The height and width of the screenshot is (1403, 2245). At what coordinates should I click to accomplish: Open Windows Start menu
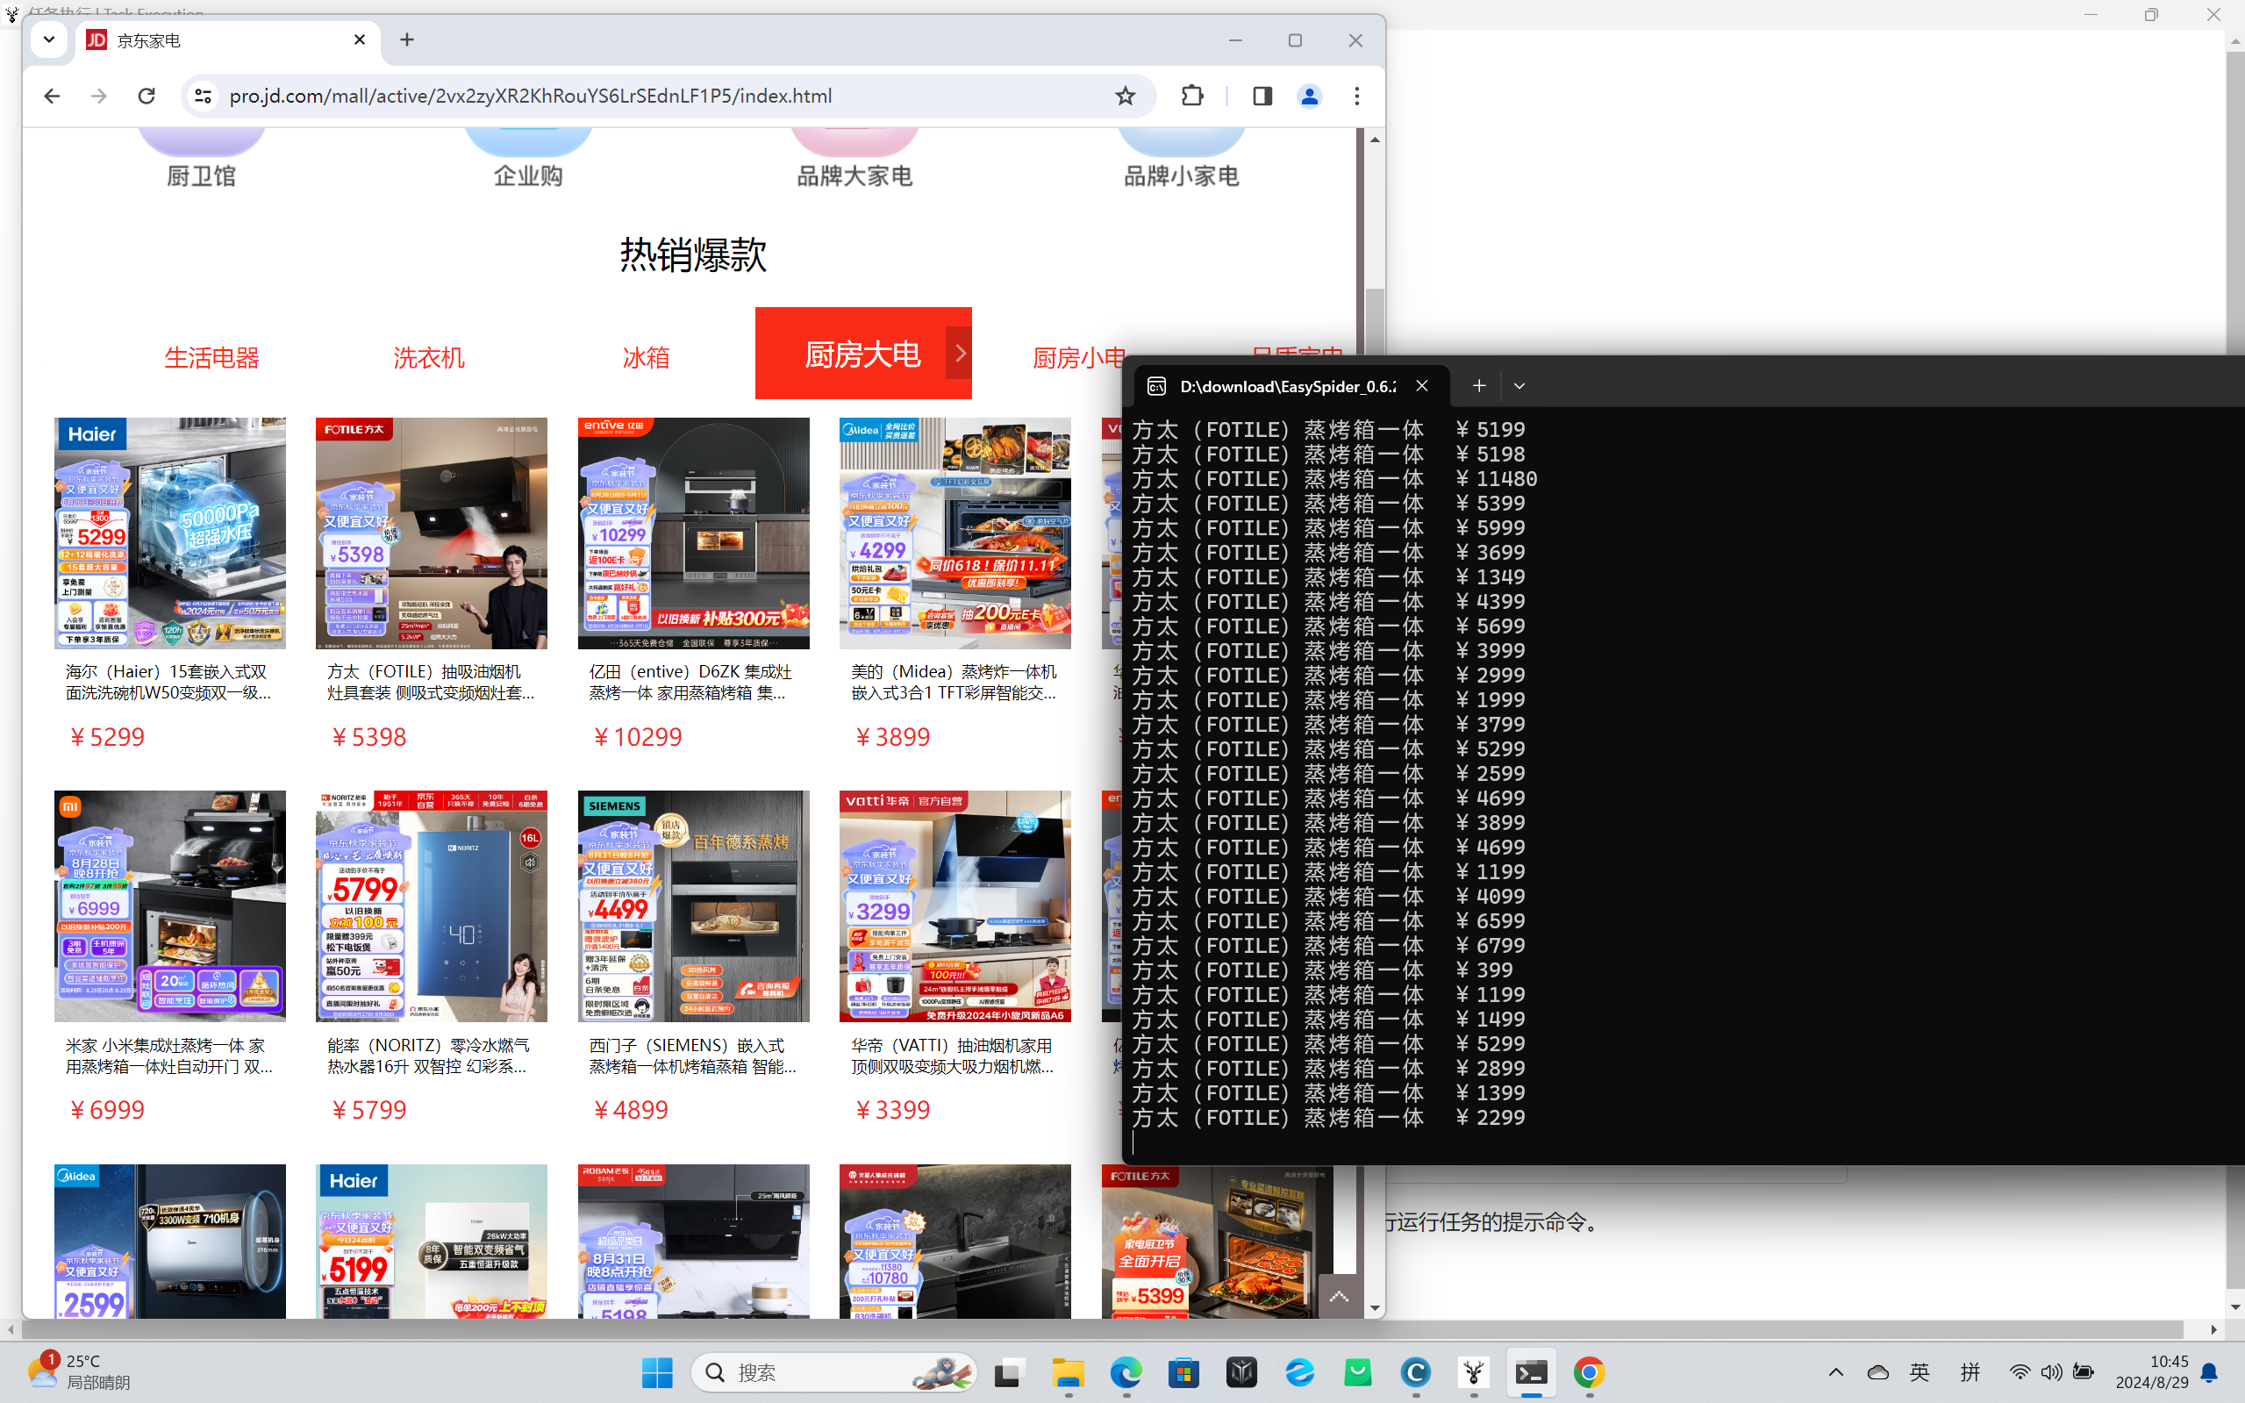coord(657,1372)
